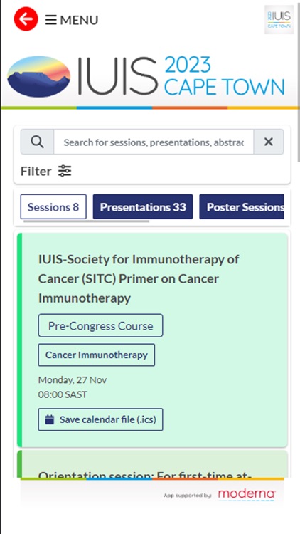The width and height of the screenshot is (300, 534).
Task: Click the calendar icon in Save button
Action: coord(50,419)
